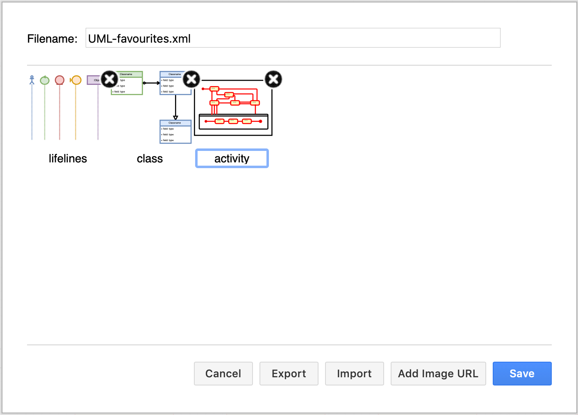Remove the activity favorite via its X button

(273, 79)
